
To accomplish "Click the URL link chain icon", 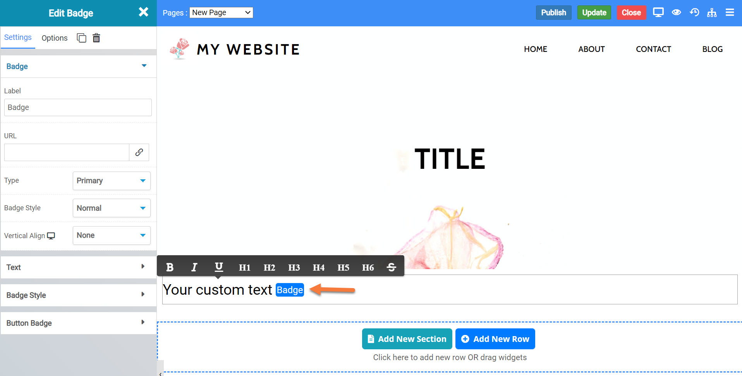I will point(139,153).
